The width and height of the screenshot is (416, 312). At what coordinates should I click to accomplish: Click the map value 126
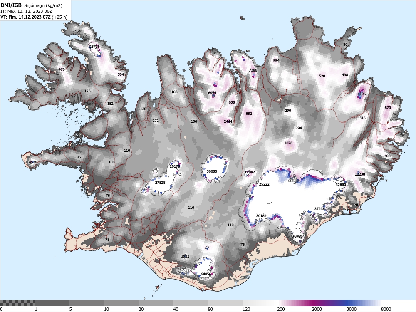(87, 91)
